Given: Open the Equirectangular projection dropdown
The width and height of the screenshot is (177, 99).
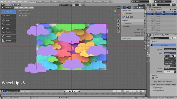Looking at the screenshot, I should [x=170, y=61].
